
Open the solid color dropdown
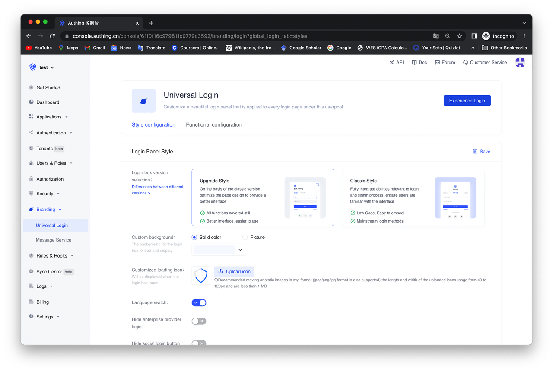click(x=240, y=250)
